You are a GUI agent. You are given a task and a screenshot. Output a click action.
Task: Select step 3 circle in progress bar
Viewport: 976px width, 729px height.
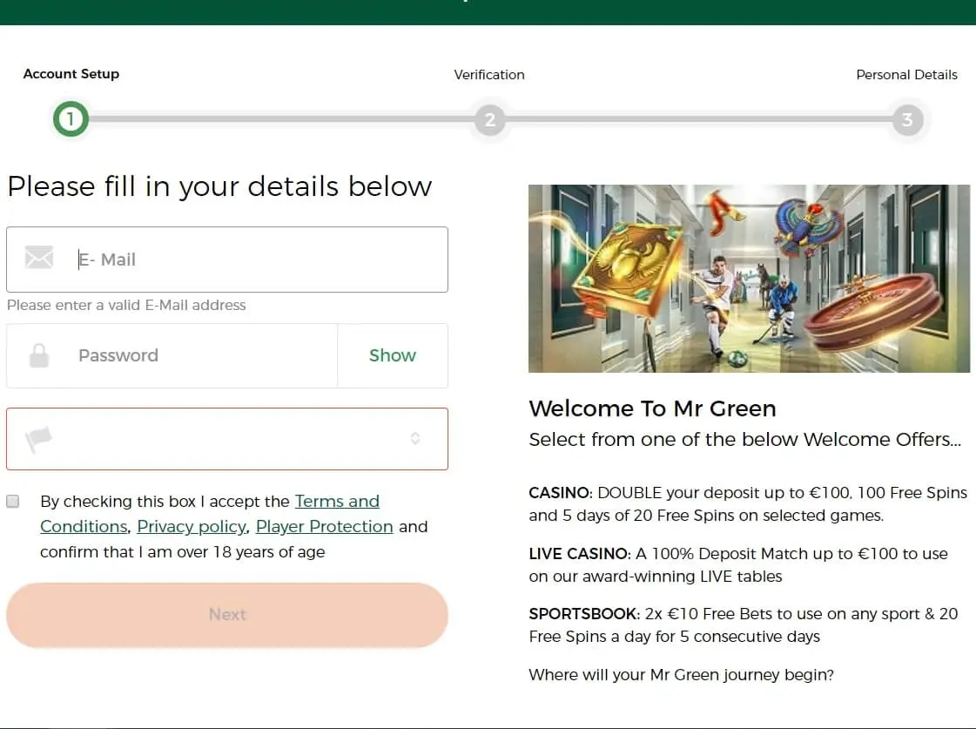coord(907,119)
